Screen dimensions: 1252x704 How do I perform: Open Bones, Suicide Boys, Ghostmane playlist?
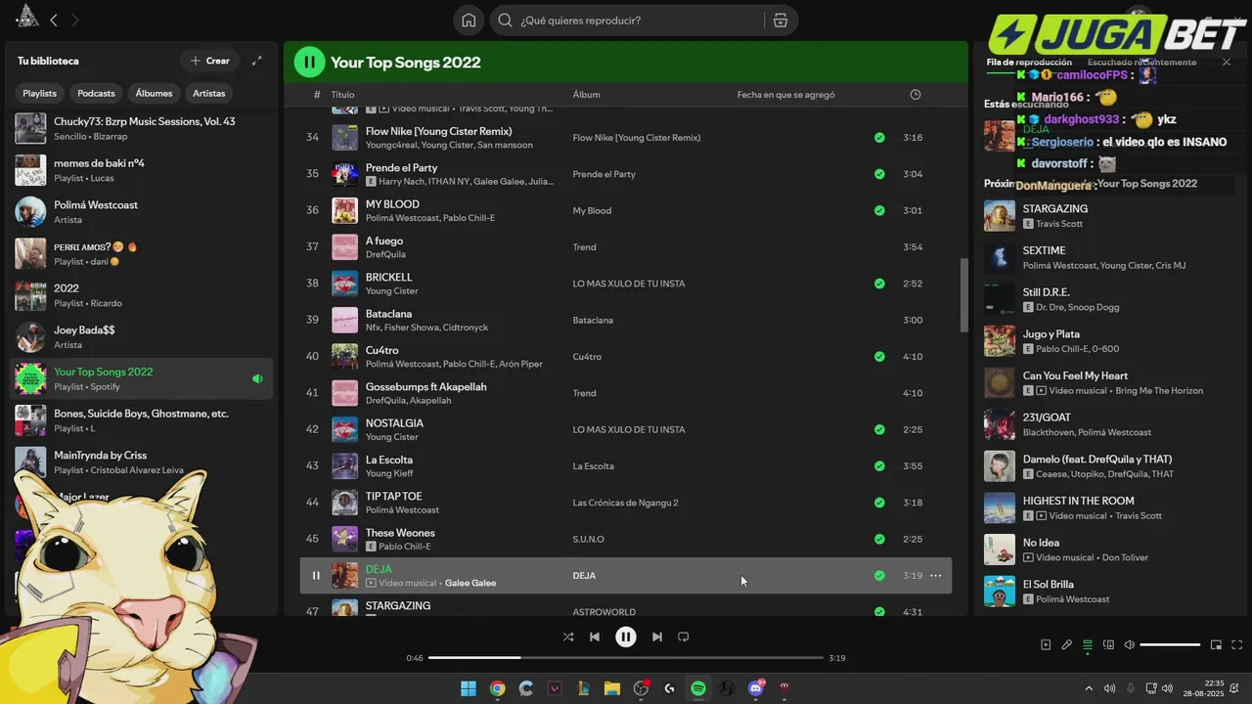pyautogui.click(x=142, y=420)
